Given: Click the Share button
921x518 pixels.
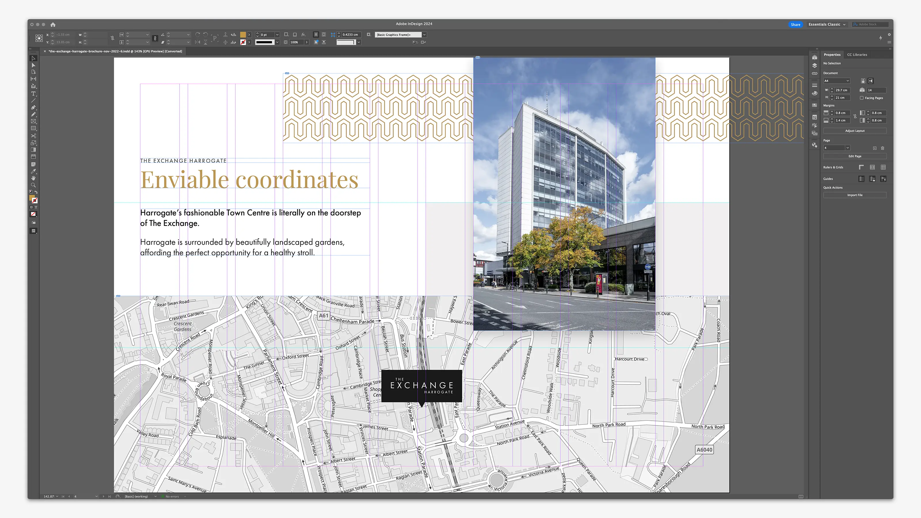Looking at the screenshot, I should tap(796, 24).
